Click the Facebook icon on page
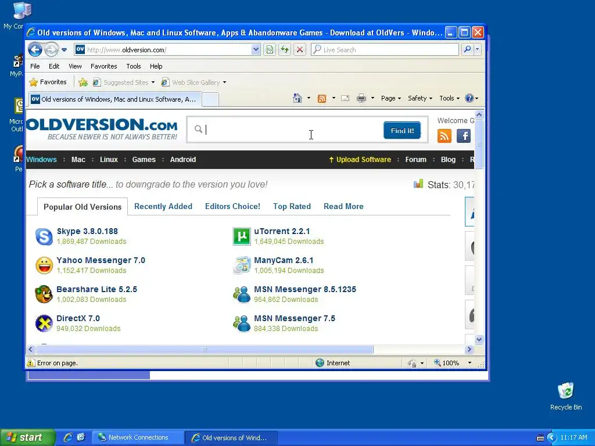 point(464,136)
